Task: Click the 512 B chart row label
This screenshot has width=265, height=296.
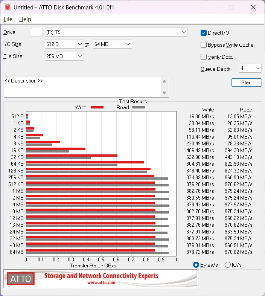Action: pos(17,116)
